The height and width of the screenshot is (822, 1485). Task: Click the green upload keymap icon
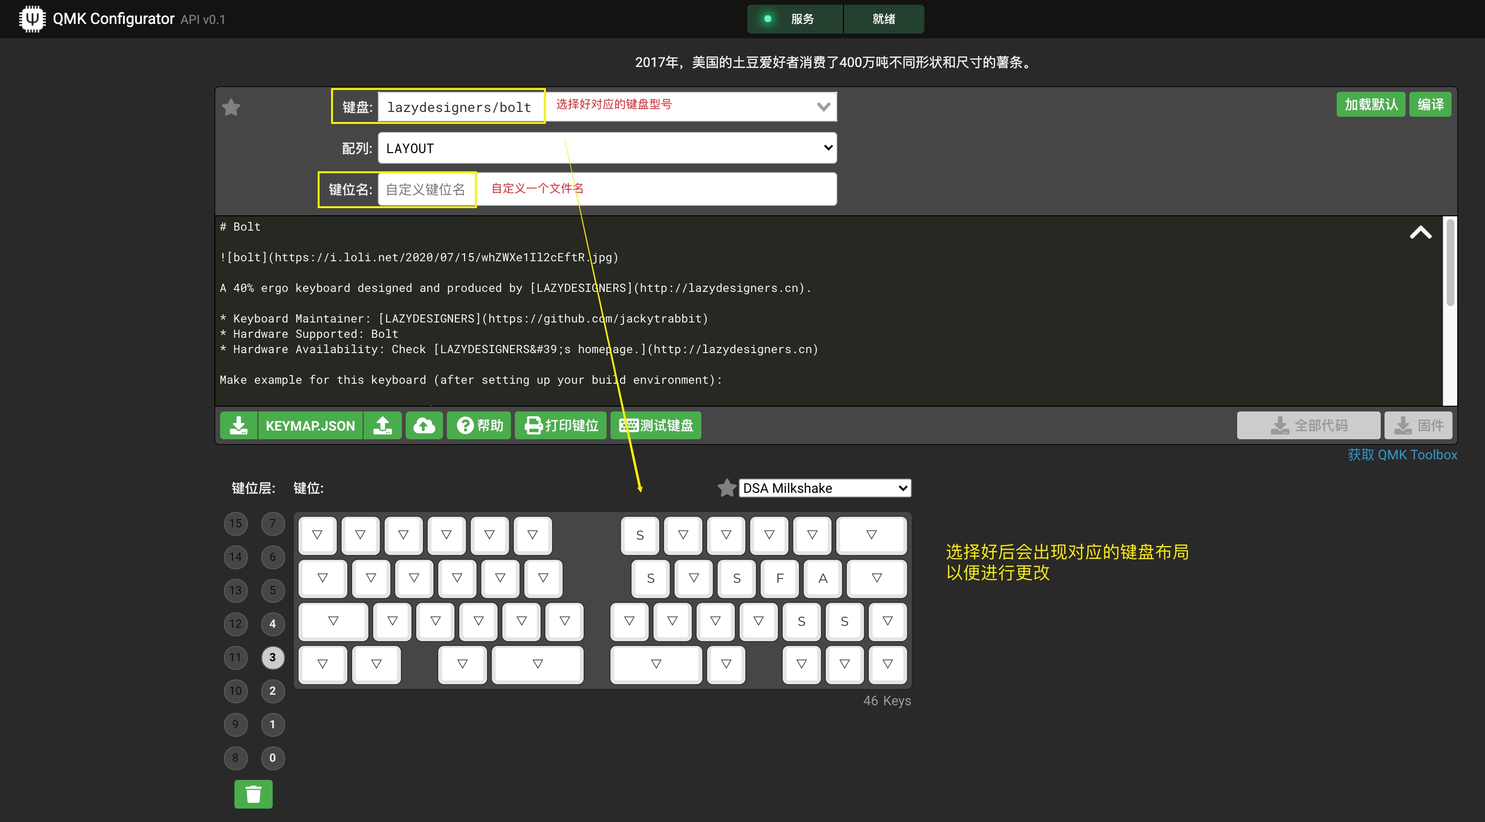(x=382, y=425)
